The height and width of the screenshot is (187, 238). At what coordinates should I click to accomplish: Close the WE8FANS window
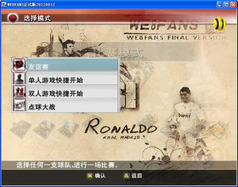234,4
